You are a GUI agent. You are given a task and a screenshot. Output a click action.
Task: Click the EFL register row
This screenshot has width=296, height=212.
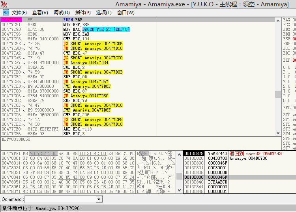pyautogui.click(x=289, y=108)
